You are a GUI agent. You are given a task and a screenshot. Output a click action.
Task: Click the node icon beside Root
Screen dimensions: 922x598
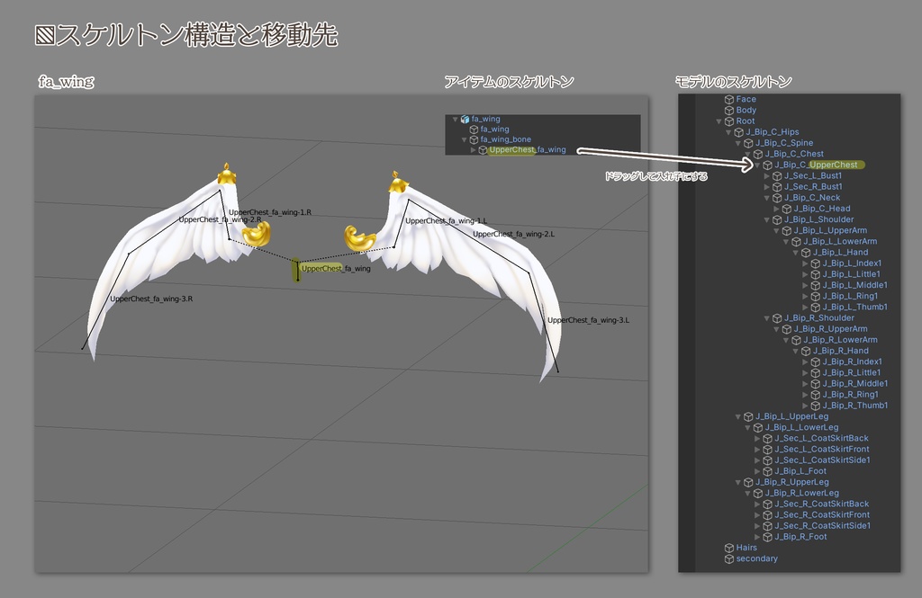[729, 121]
